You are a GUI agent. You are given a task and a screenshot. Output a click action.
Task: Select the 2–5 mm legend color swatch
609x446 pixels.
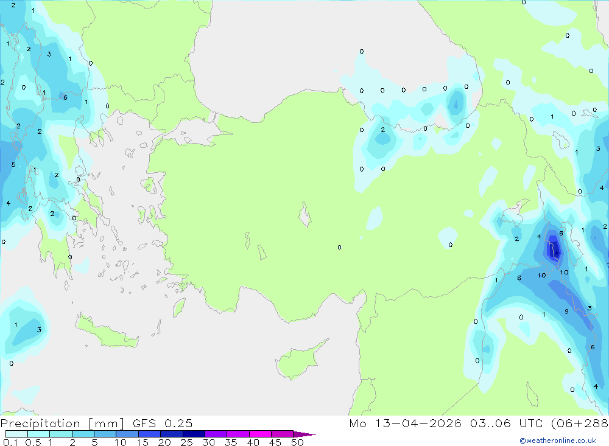(83, 434)
